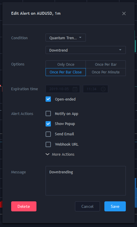Click the More Actions chevron icon
The image size is (137, 227).
click(48, 154)
